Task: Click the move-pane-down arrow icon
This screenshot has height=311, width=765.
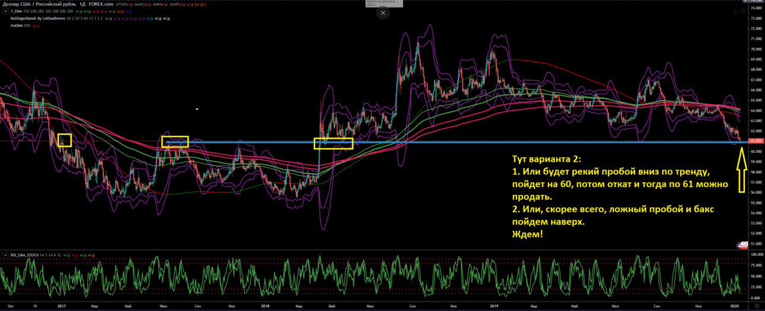Action: 735,11
